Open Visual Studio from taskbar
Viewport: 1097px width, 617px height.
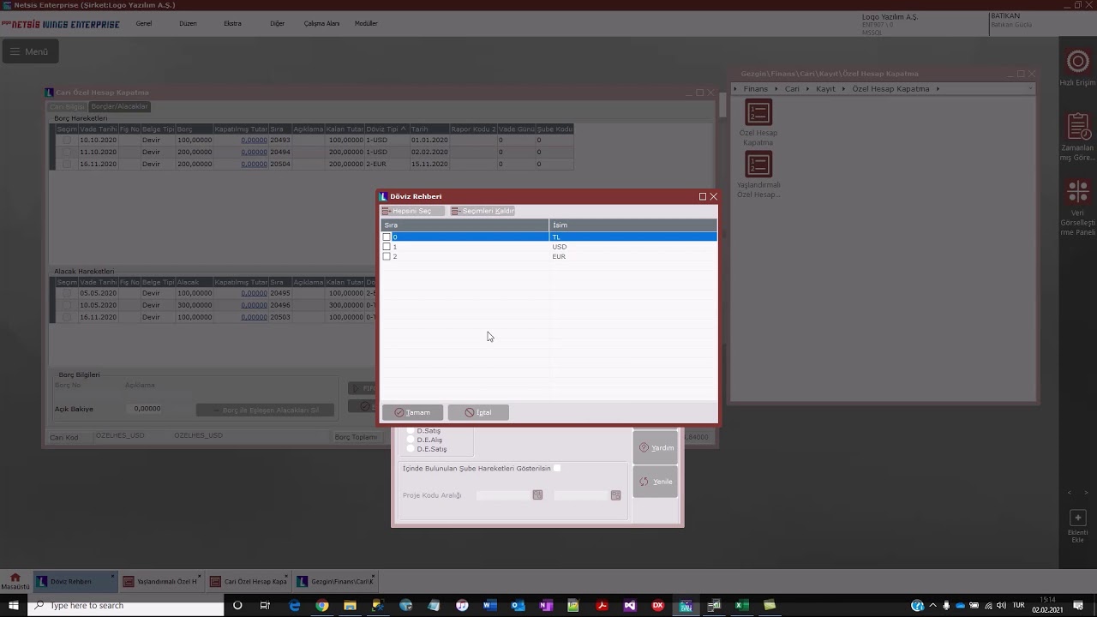coord(630,606)
